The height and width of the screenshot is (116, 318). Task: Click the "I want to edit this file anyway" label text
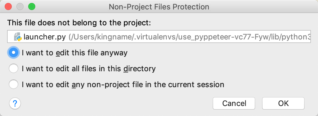[x=75, y=53]
